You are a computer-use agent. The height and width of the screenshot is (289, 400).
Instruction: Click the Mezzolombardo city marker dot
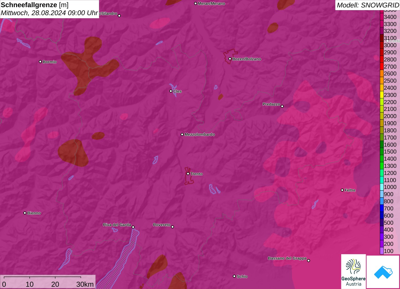click(x=182, y=134)
